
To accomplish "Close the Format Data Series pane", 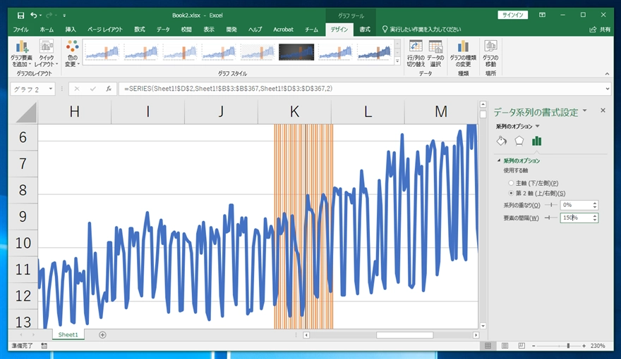I will (603, 111).
